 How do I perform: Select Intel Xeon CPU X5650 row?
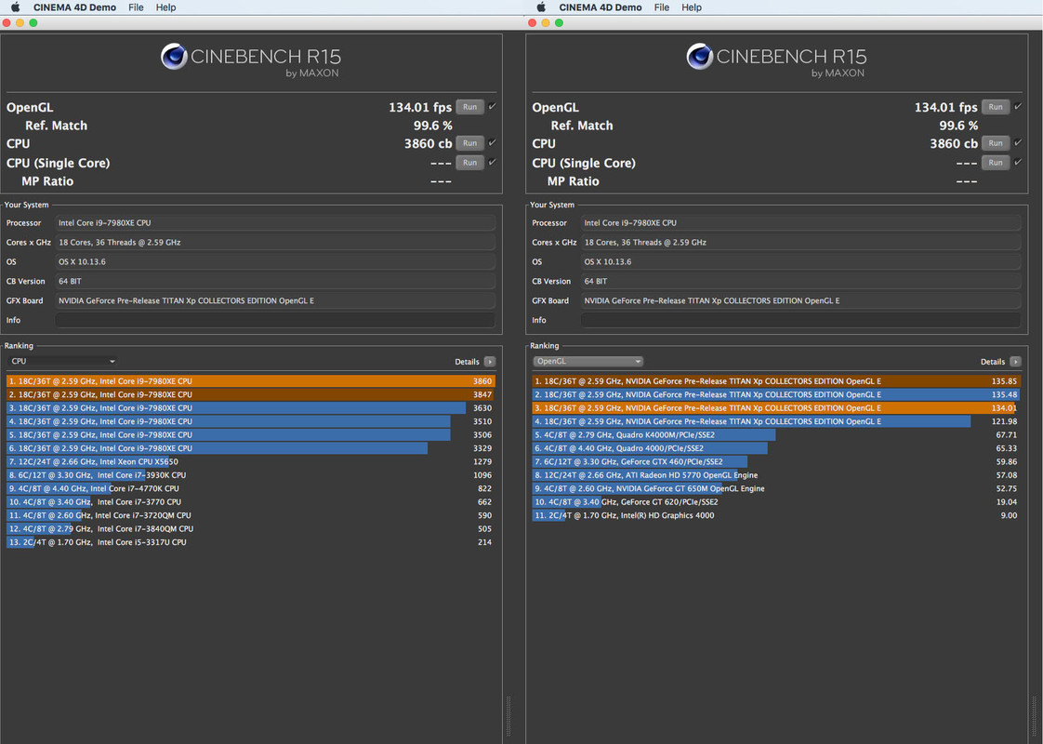coord(251,462)
